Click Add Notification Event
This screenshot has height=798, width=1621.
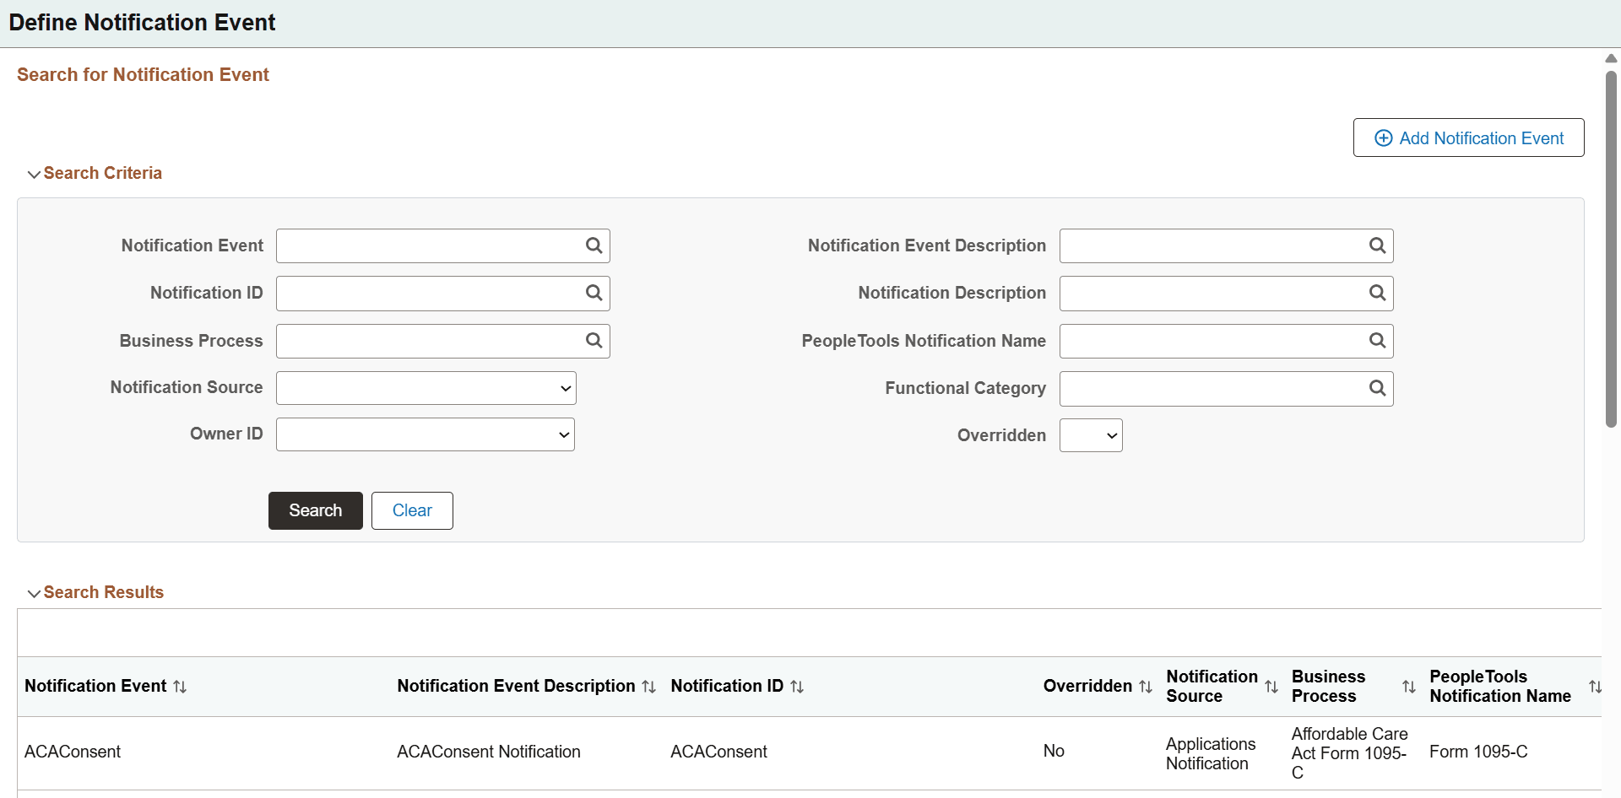(1468, 137)
